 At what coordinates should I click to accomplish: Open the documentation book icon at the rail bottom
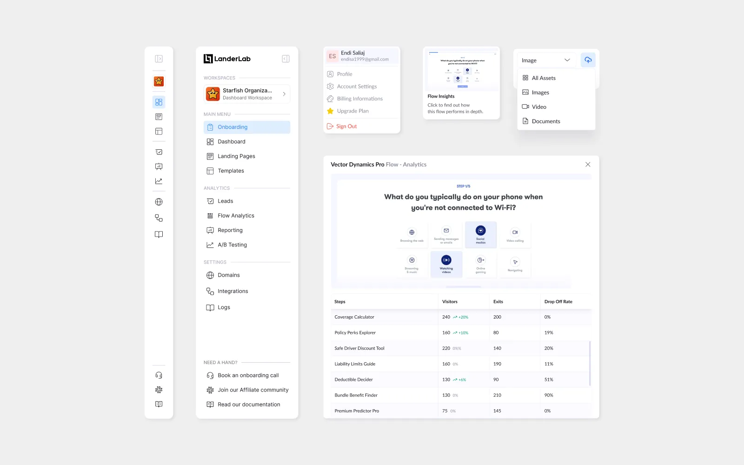click(x=159, y=404)
